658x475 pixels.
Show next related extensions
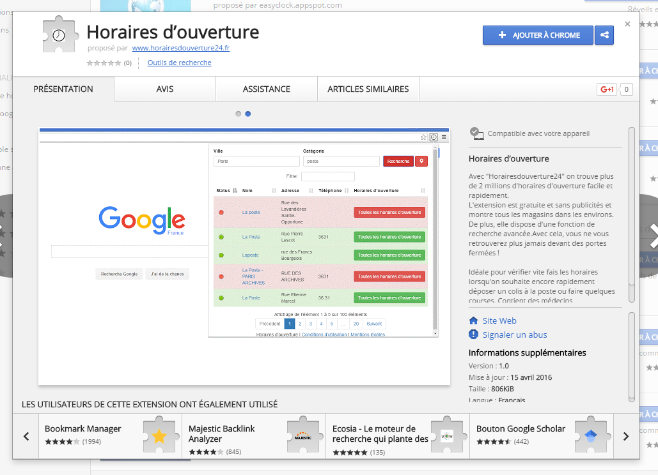626,436
